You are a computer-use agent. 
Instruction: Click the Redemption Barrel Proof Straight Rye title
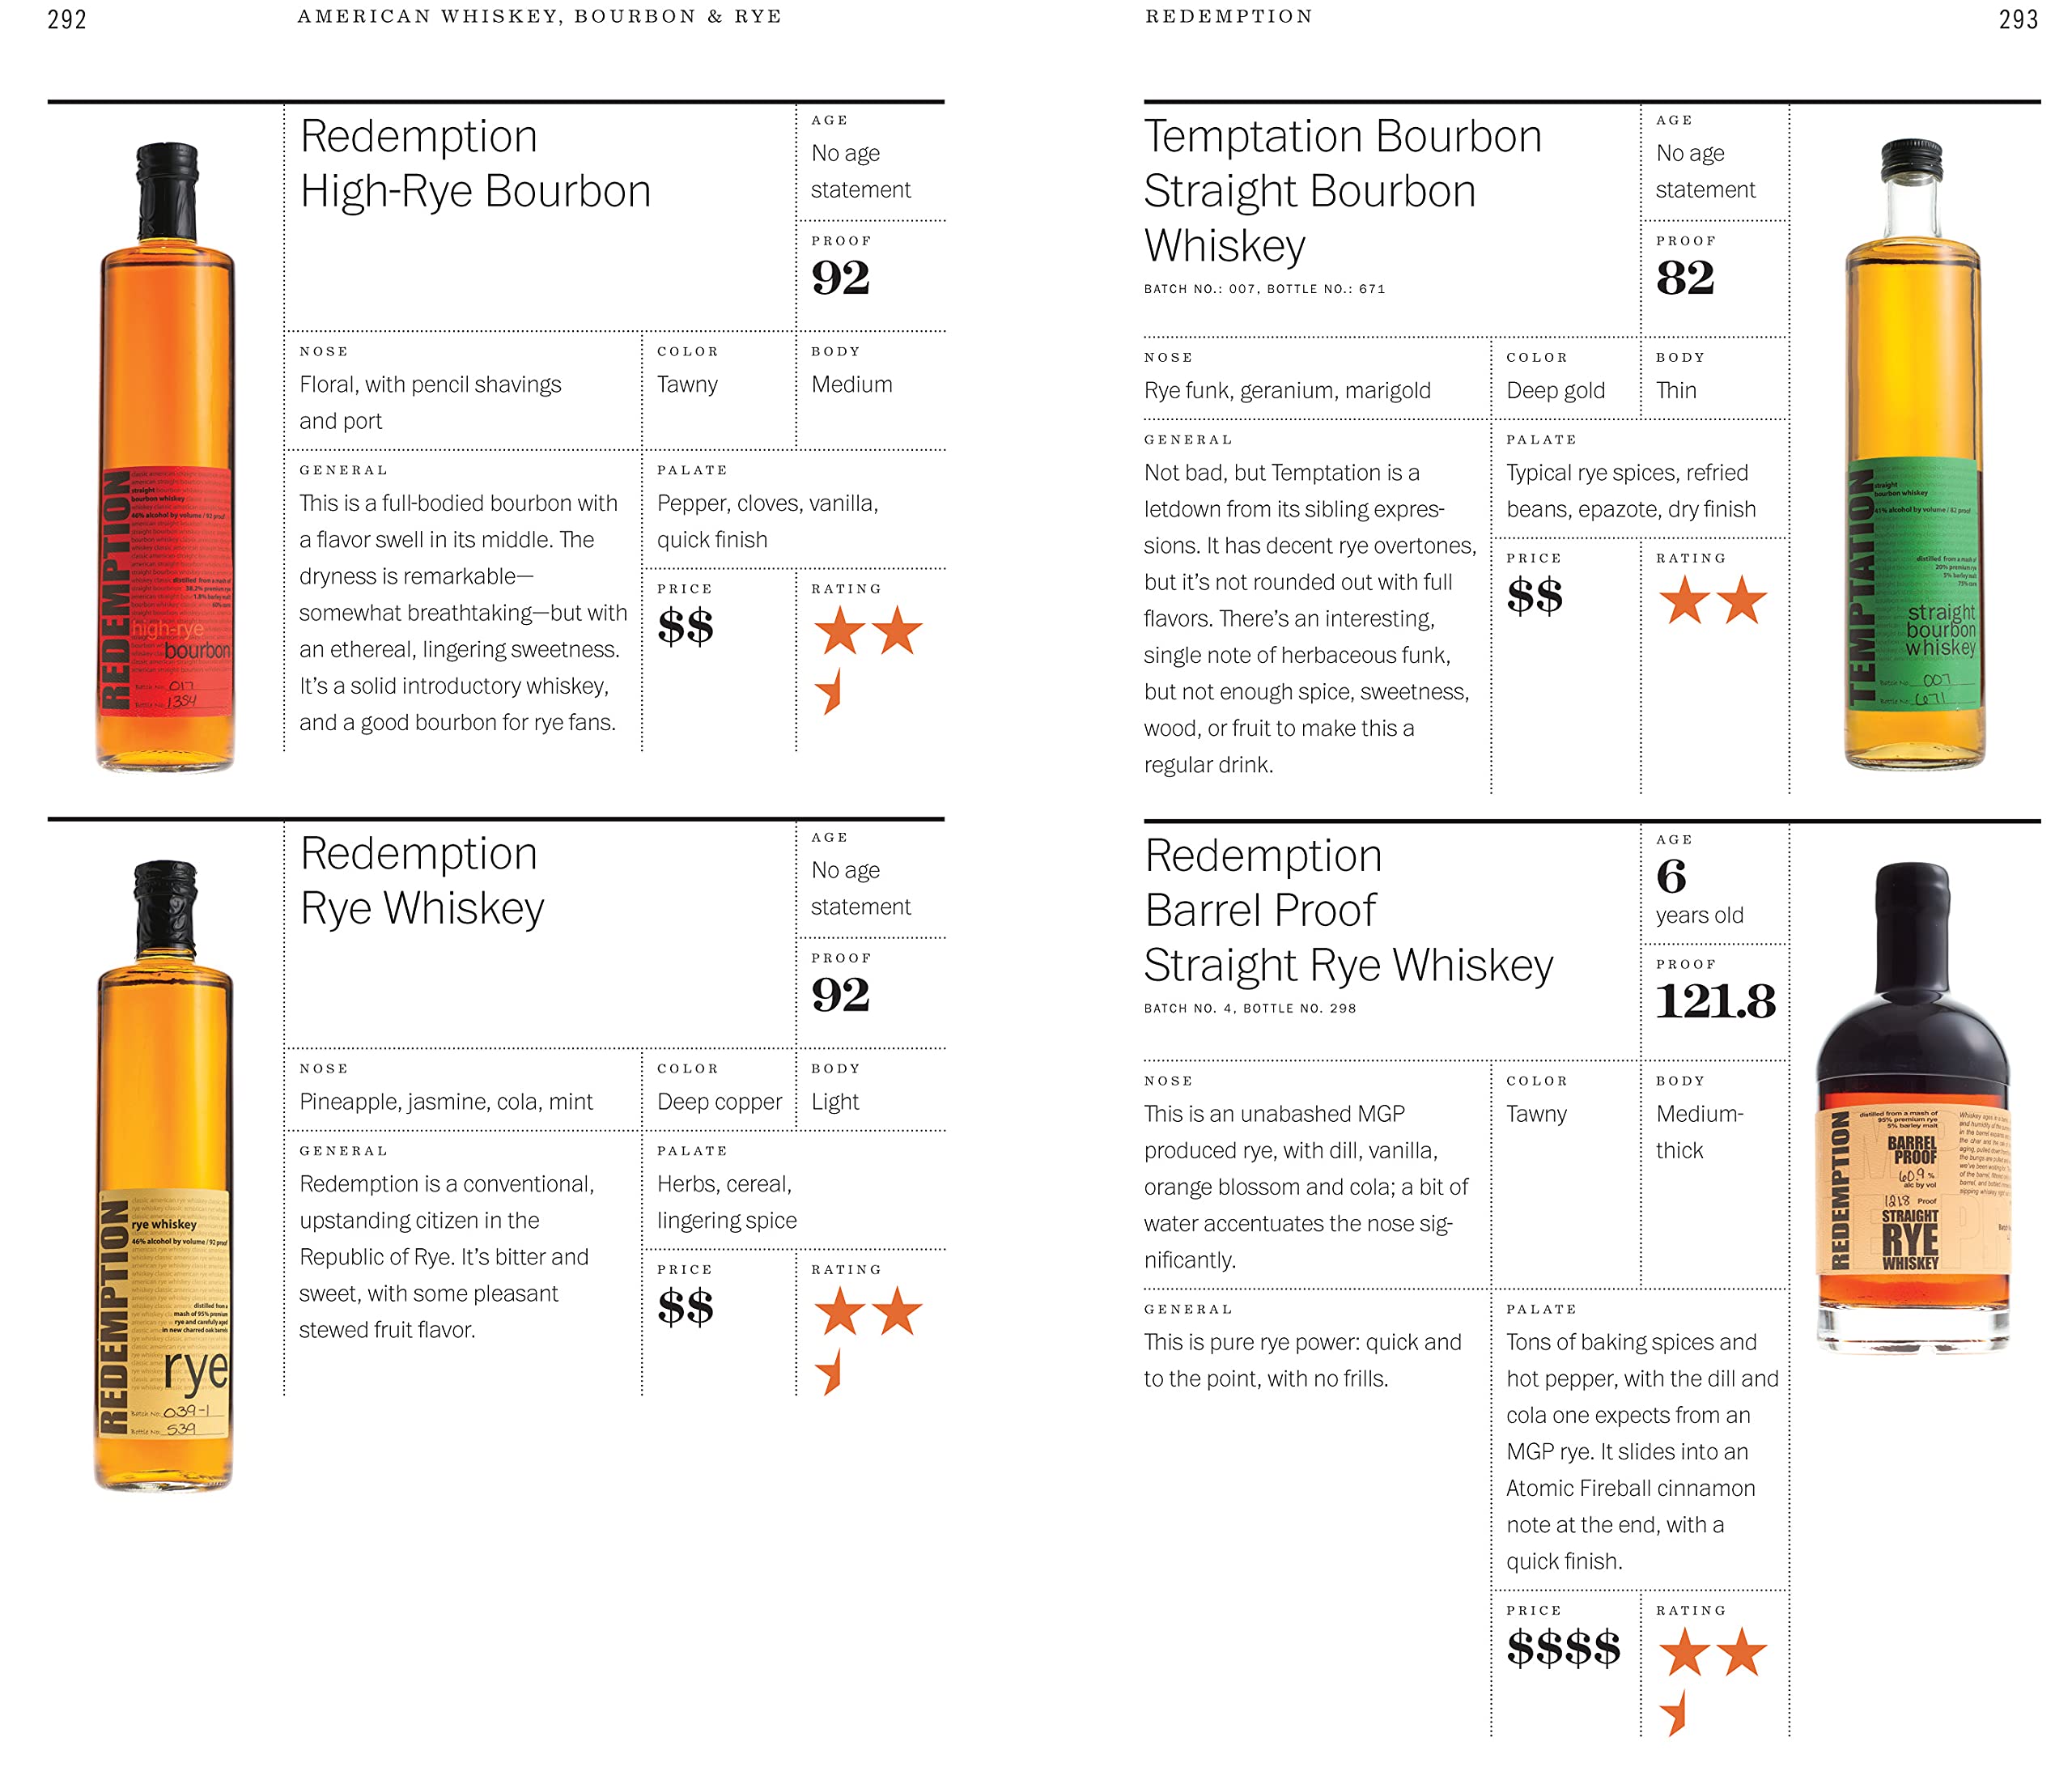pyautogui.click(x=1348, y=910)
